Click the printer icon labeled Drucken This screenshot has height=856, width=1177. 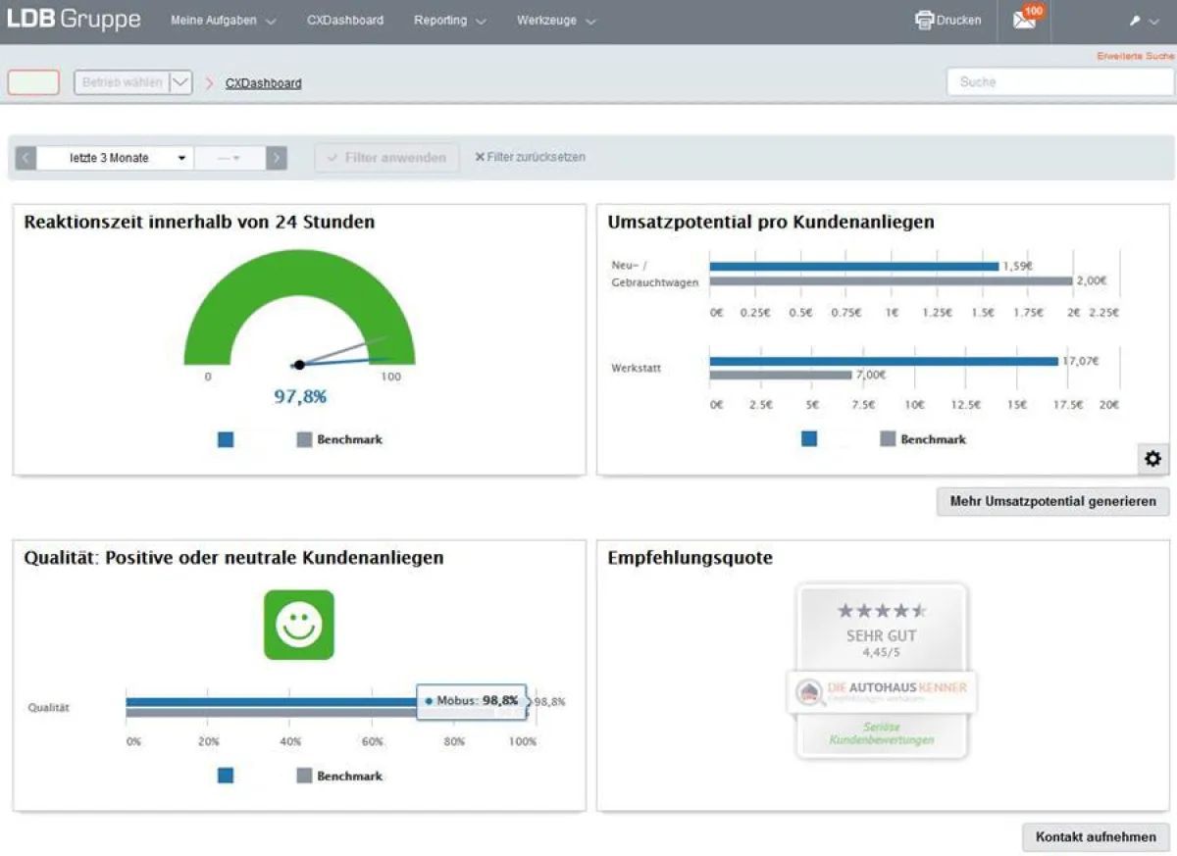tap(924, 20)
